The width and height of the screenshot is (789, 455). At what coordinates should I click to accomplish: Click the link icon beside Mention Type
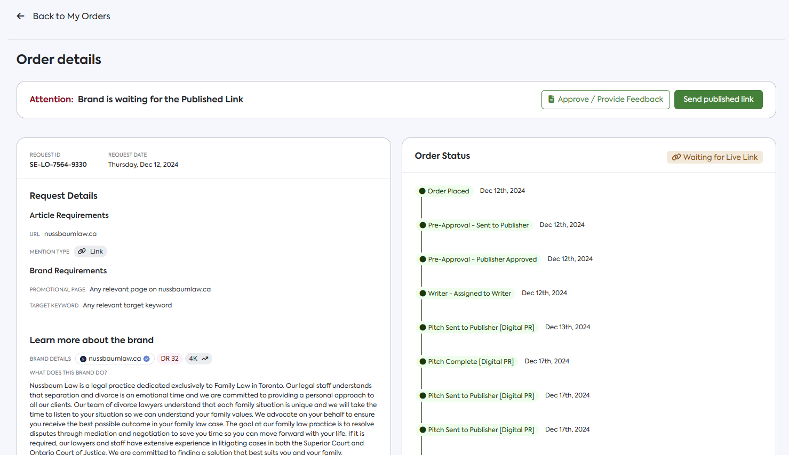(82, 251)
